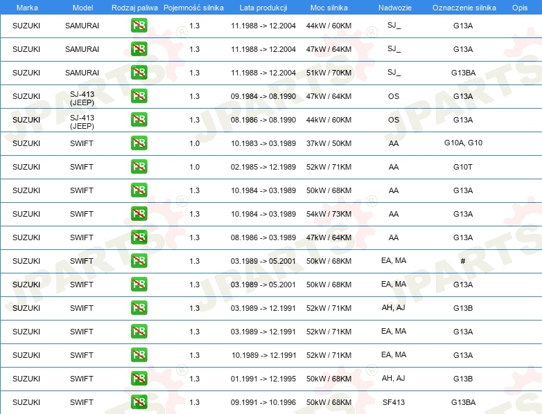This screenshot has height=414, width=542.
Task: Click the Marka column header
Action: [x=27, y=8]
